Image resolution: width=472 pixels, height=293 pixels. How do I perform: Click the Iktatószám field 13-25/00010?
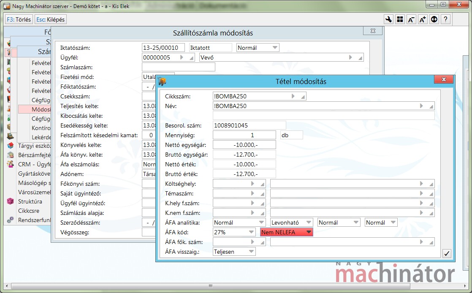tap(163, 48)
